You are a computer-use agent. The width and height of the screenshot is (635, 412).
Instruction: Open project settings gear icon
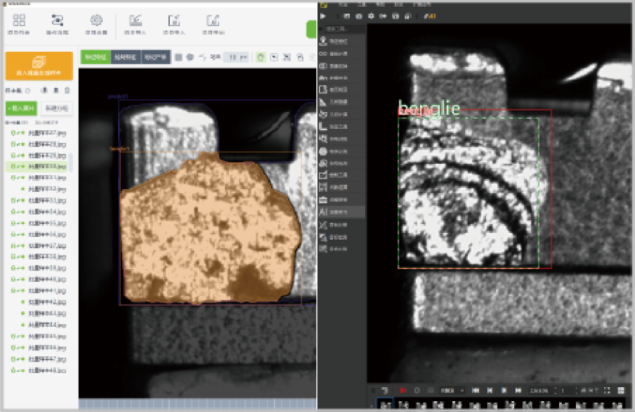(96, 21)
